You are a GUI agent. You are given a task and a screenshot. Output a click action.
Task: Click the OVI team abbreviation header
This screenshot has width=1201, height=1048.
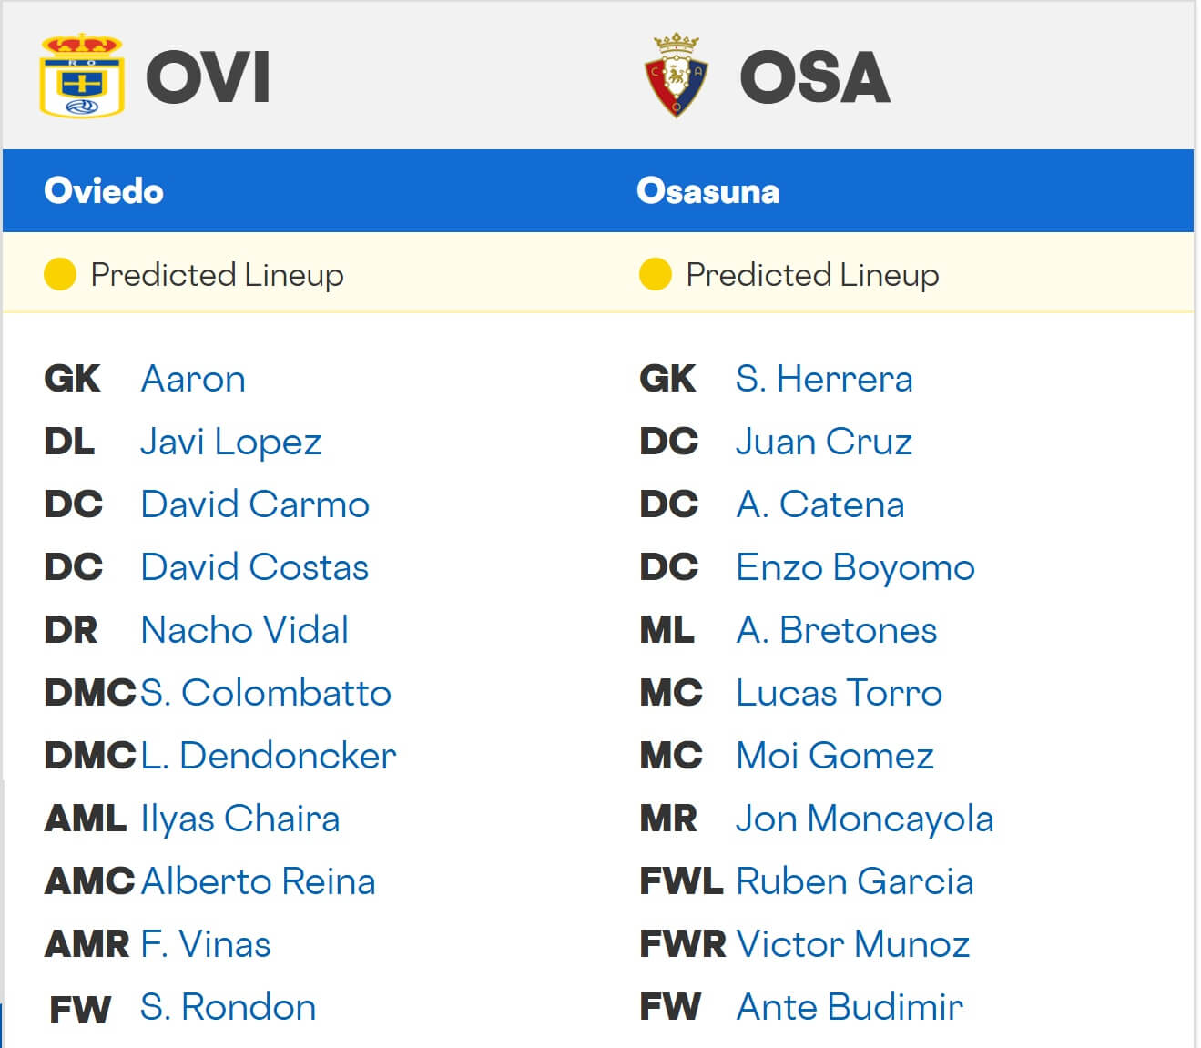208,77
